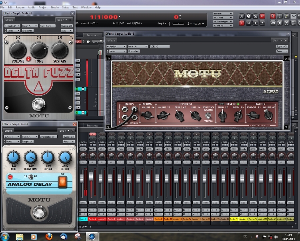Toggle the audible speaker mode button
This screenshot has height=241, width=300.
coord(262,16)
